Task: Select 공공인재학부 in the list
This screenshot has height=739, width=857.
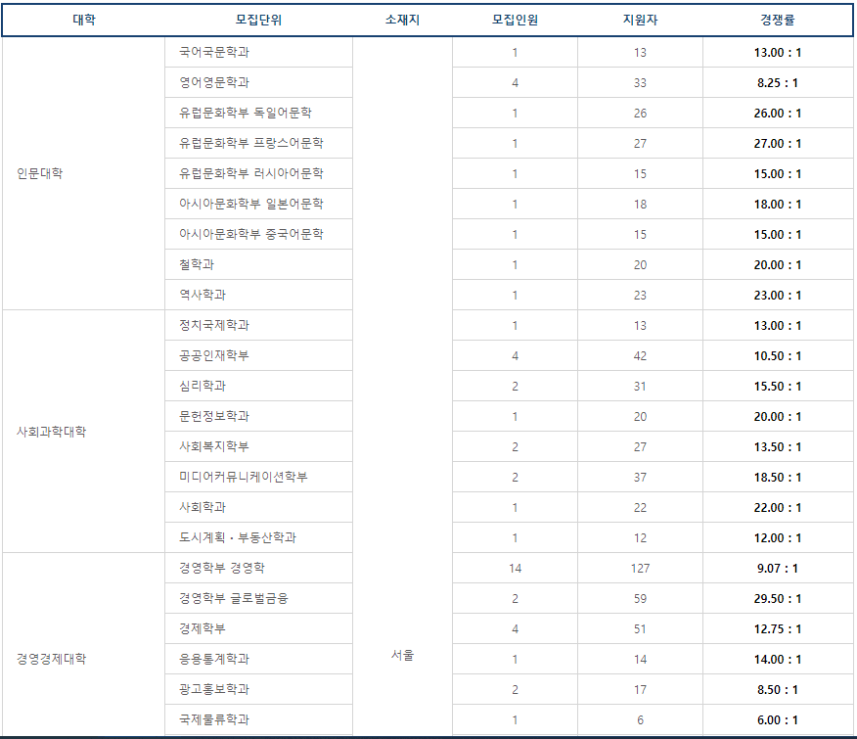Action: click(214, 355)
